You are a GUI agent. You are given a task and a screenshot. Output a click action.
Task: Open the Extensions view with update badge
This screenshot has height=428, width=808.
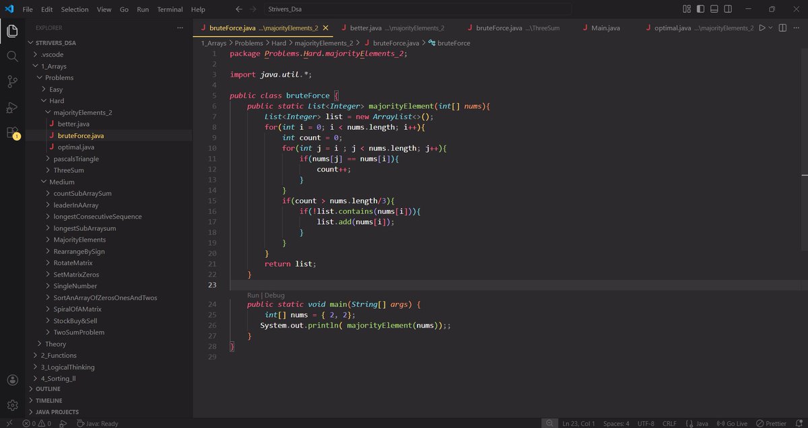tap(12, 133)
